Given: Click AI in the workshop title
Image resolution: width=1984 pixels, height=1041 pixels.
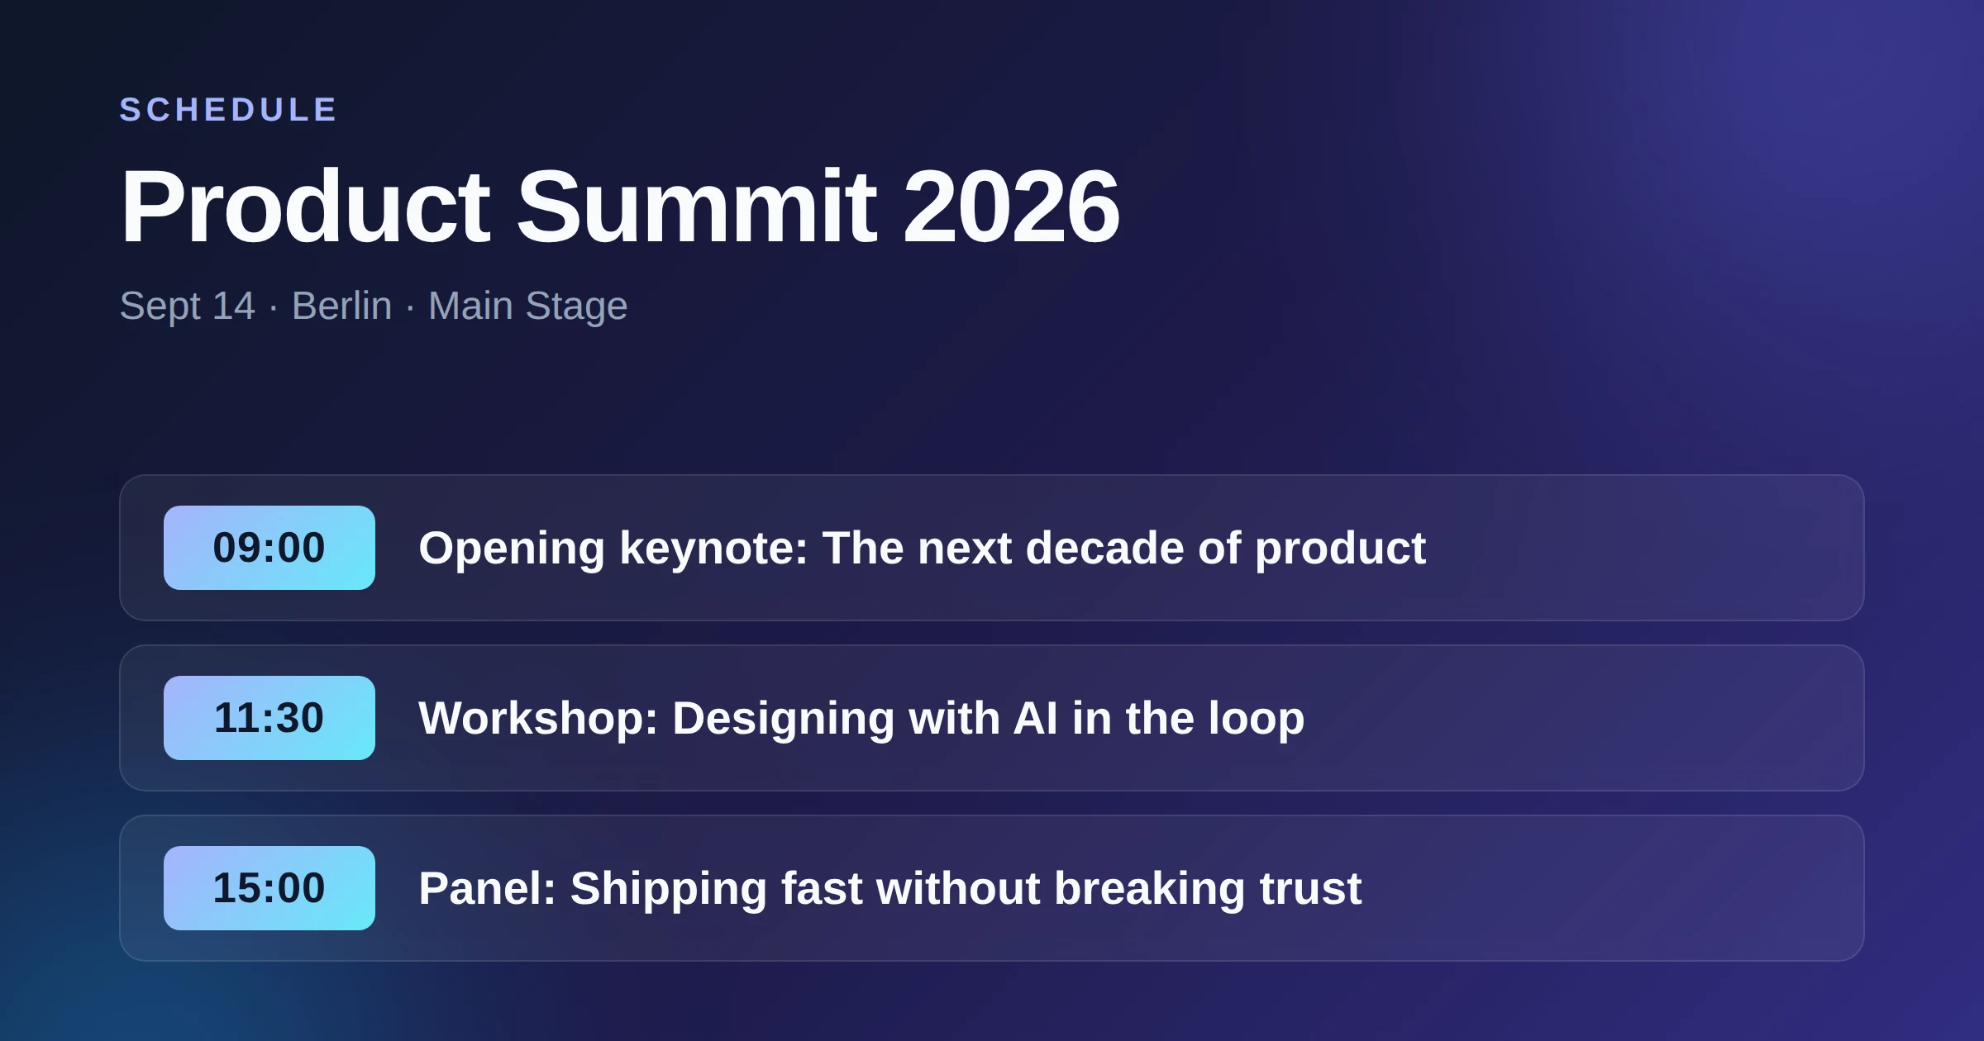Looking at the screenshot, I should [1036, 718].
